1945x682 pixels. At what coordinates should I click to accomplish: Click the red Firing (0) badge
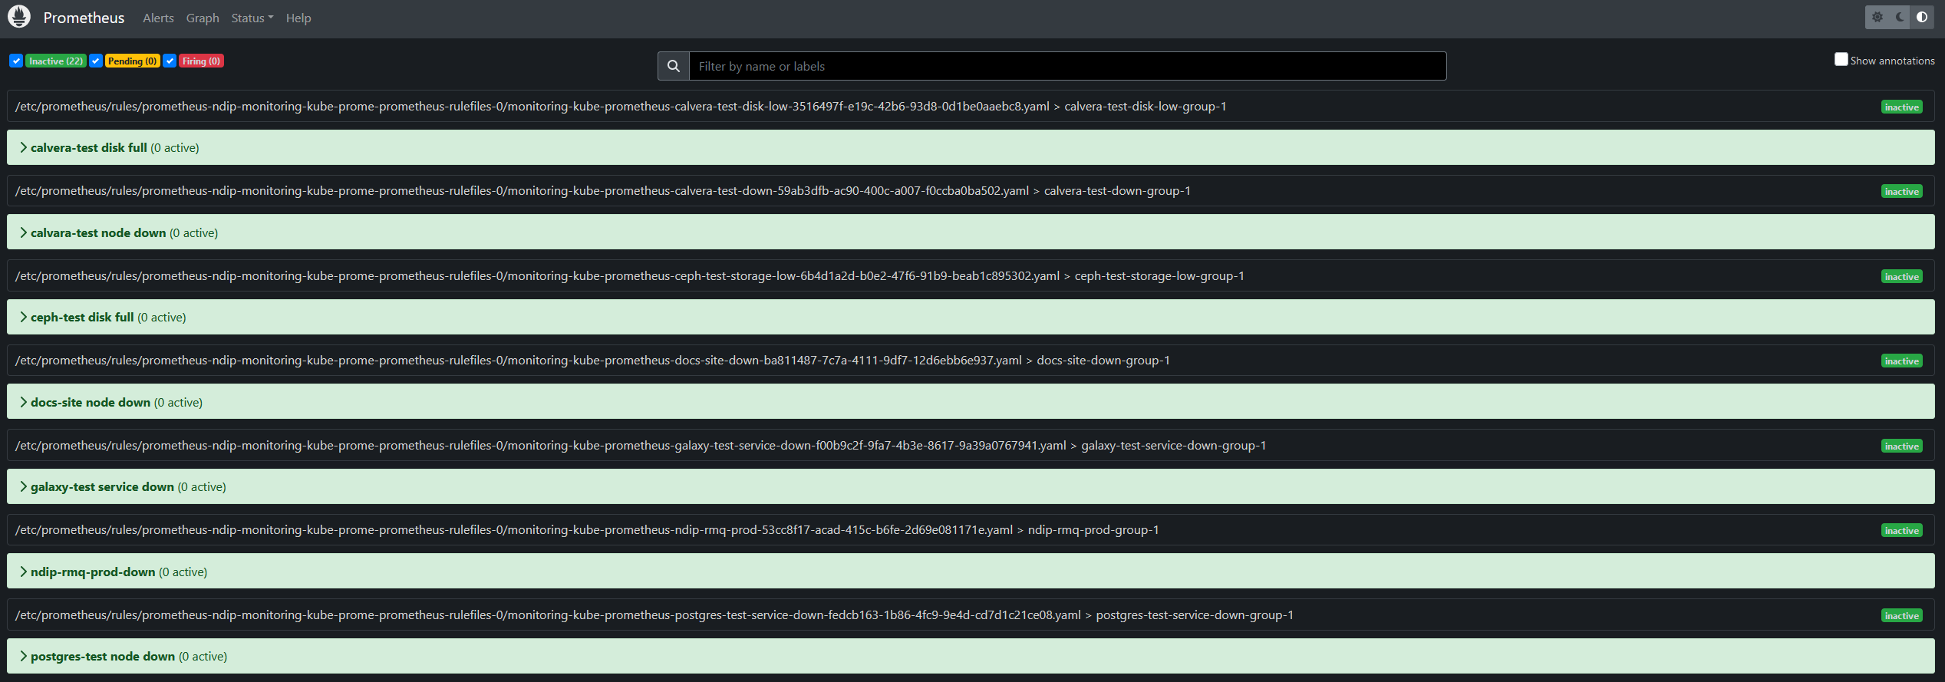pos(201,61)
